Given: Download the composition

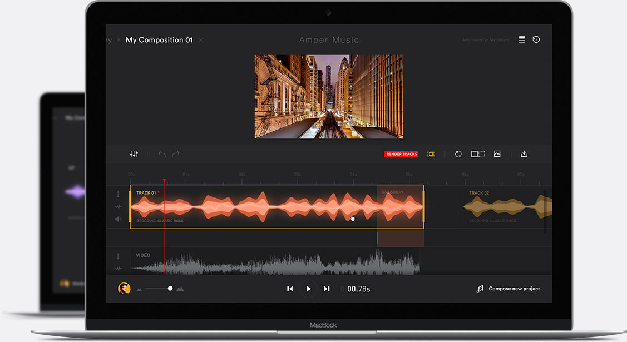Looking at the screenshot, I should [524, 154].
